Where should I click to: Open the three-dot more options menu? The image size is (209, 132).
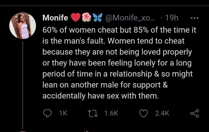[194, 18]
